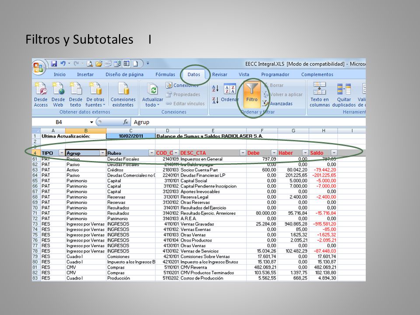Expand Customize Quick Access Toolbar arrow

[x=148, y=64]
